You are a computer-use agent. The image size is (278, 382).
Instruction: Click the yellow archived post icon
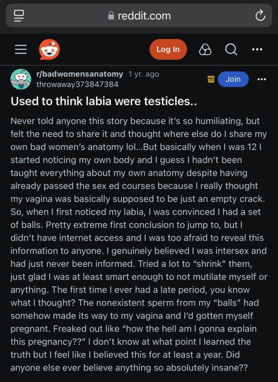pos(211,79)
